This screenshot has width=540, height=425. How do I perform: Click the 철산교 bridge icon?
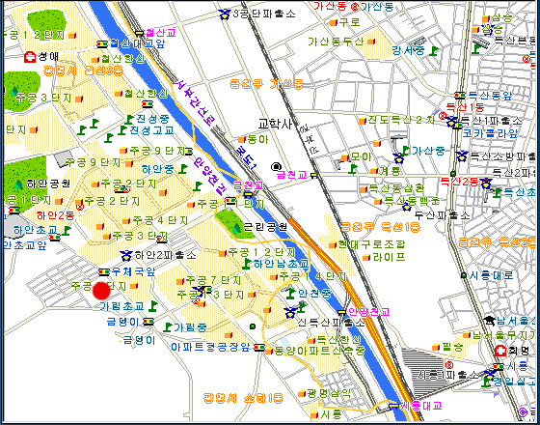tap(139, 33)
